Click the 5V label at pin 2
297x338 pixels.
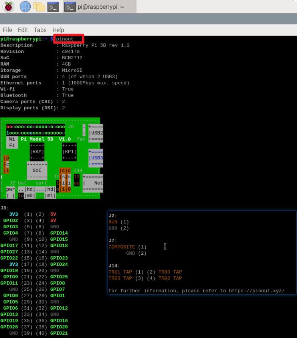click(53, 214)
